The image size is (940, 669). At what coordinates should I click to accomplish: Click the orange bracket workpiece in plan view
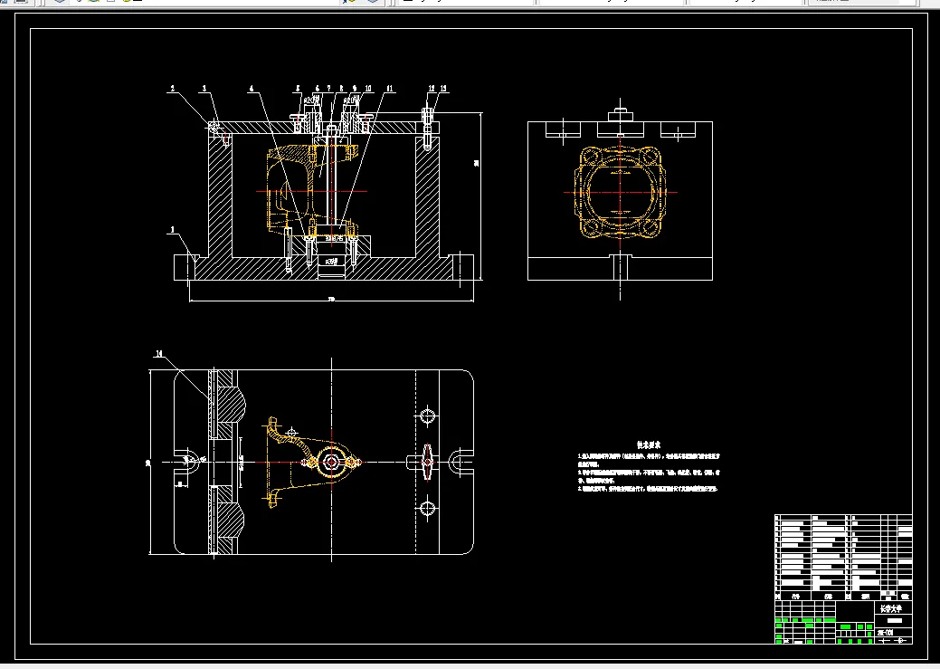tap(312, 462)
